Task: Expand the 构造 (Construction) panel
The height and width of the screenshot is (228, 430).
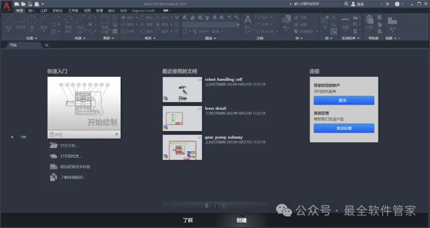Action: tap(80, 38)
